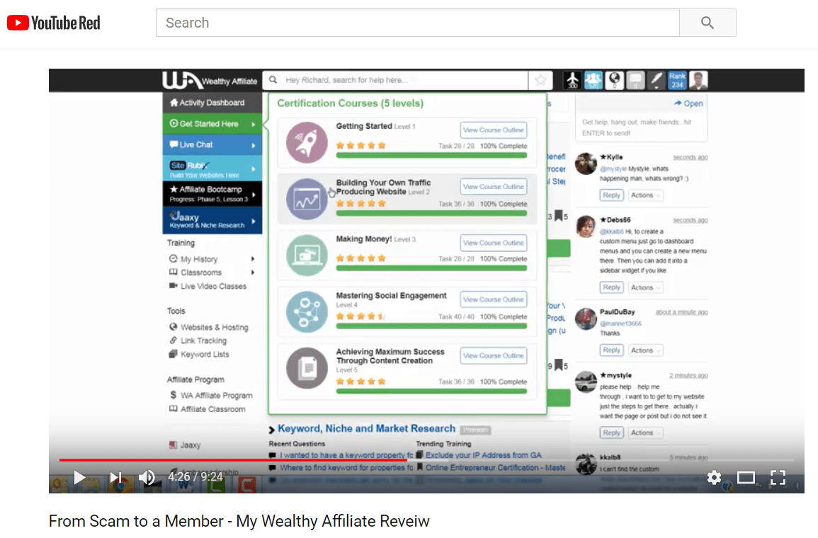818x538 pixels.
Task: Open the Jaaxy Keyword & Niche Research item
Action: (x=212, y=220)
